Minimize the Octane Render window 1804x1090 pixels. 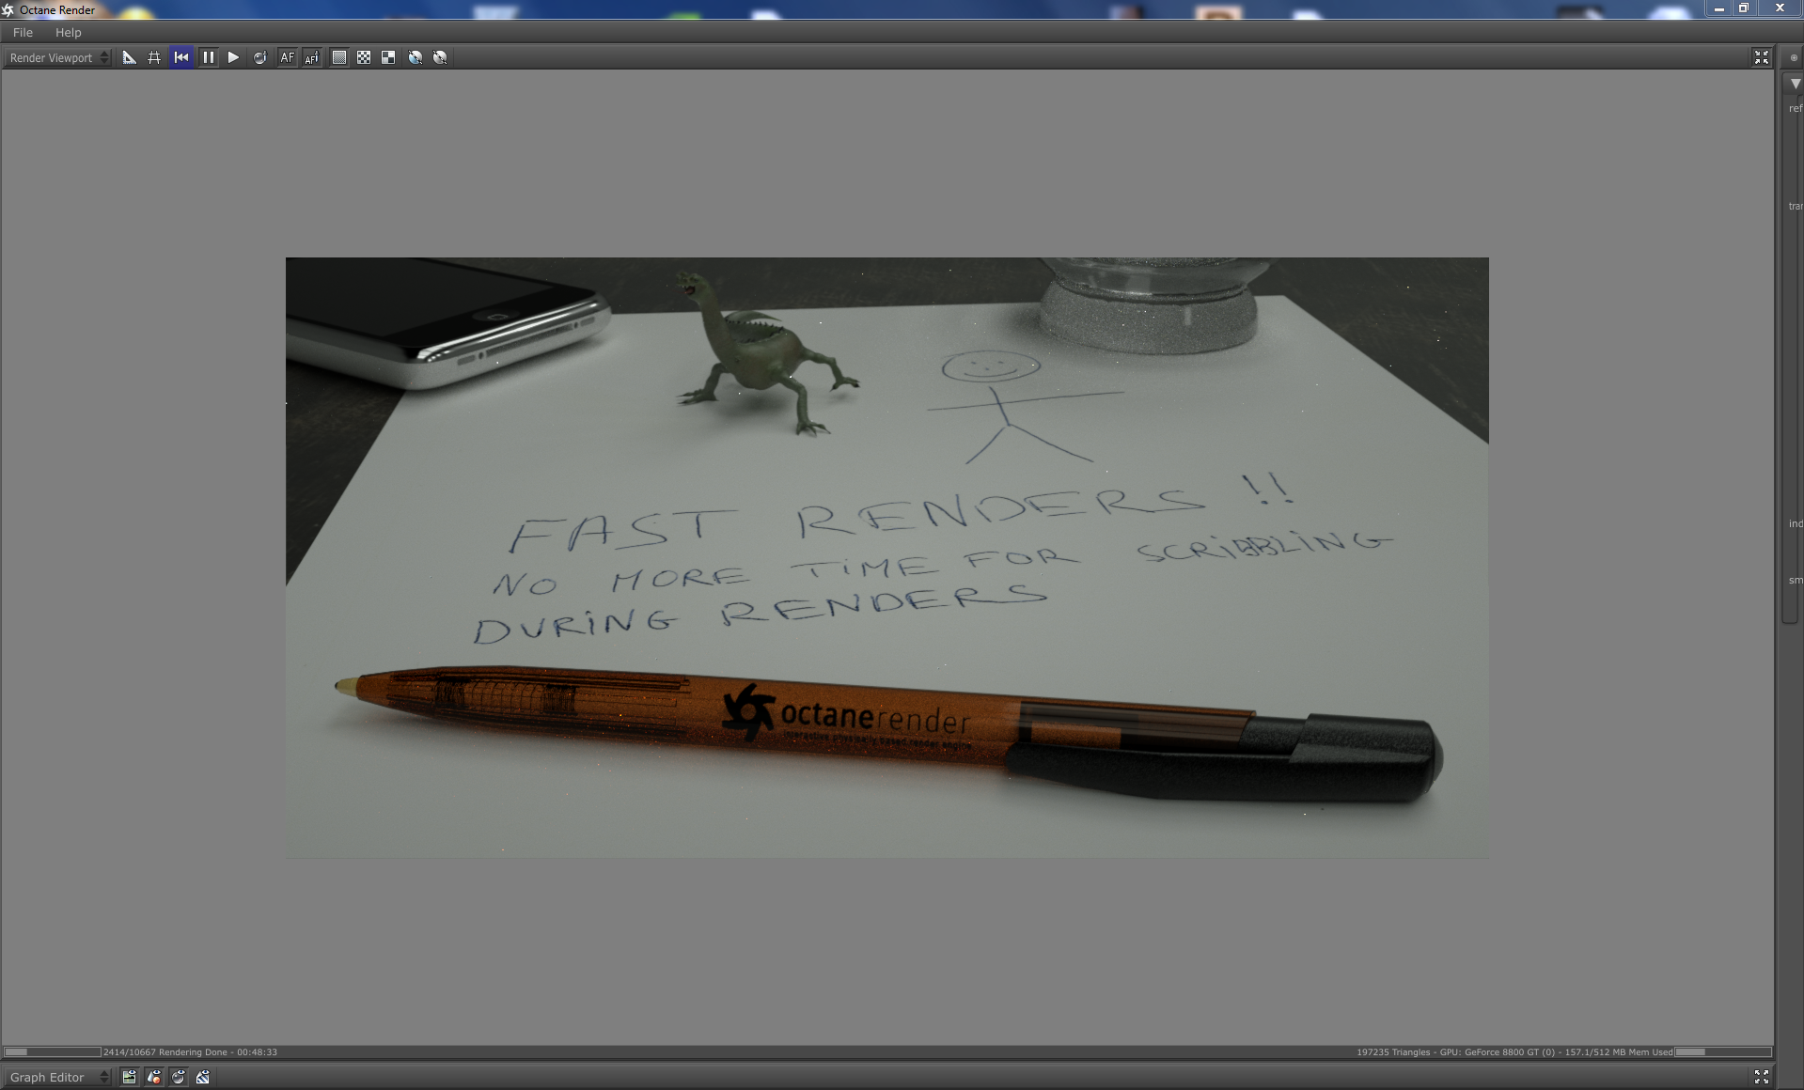1719,8
